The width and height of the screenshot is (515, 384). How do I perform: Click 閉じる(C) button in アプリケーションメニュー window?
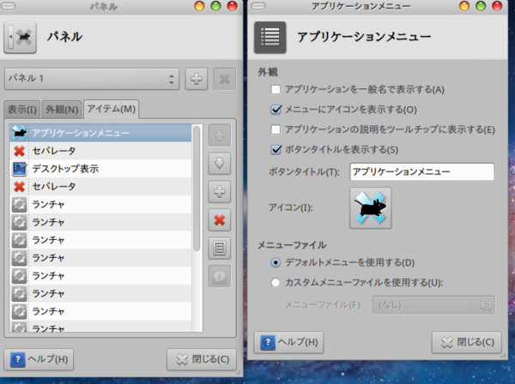(466, 342)
